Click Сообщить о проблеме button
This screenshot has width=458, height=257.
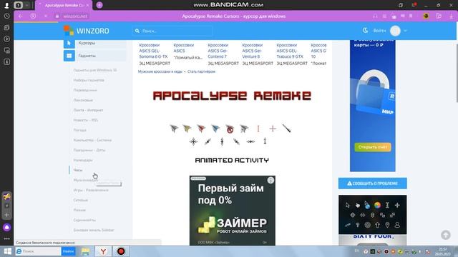point(372,183)
